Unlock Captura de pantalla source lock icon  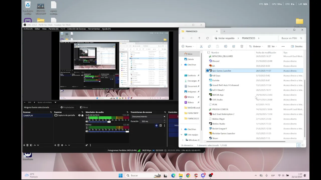tap(82, 115)
